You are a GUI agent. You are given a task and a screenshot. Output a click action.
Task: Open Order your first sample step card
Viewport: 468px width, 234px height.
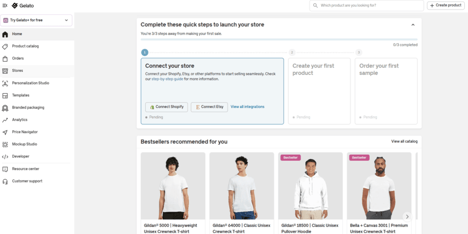coord(386,91)
